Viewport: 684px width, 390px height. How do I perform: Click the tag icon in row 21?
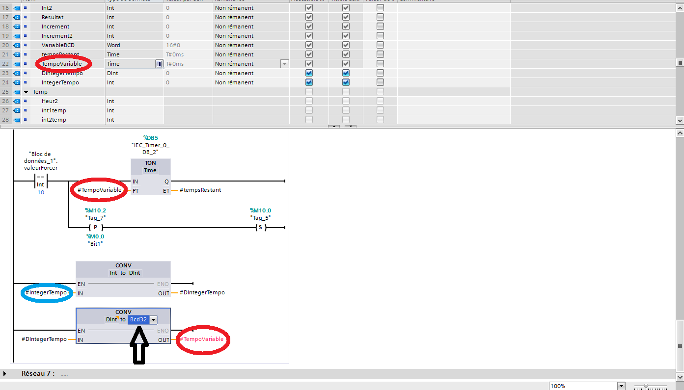point(16,54)
